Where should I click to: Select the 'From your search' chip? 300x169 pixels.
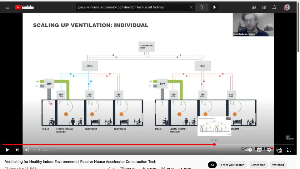coord(232,165)
